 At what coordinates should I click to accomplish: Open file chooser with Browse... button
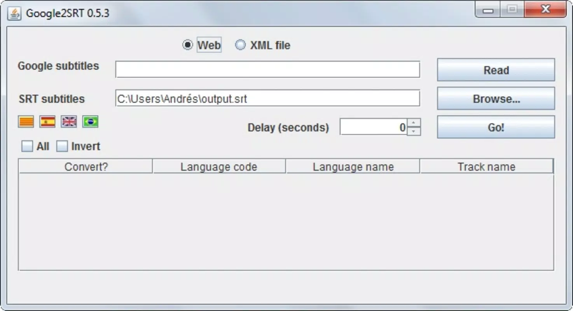click(x=496, y=99)
